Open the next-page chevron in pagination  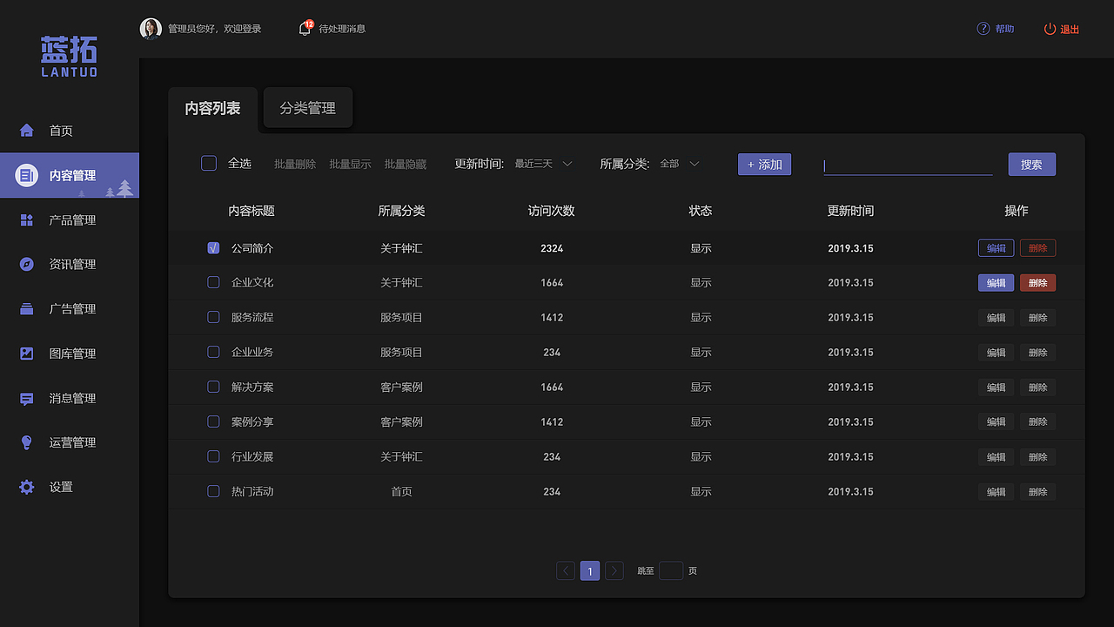(x=614, y=570)
